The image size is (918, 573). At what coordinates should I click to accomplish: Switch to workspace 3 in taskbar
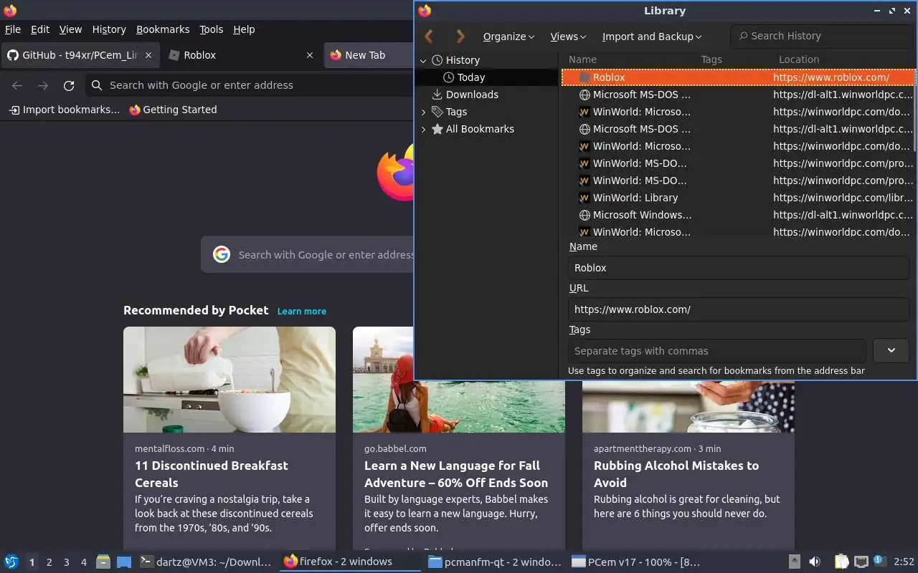(x=67, y=562)
